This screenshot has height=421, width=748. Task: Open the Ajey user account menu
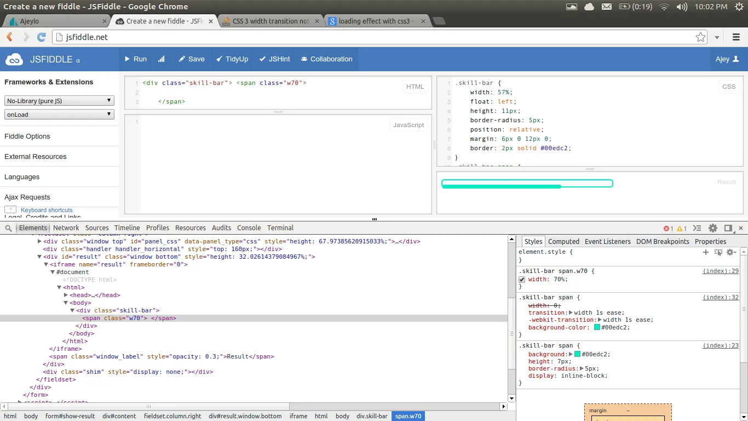[727, 59]
